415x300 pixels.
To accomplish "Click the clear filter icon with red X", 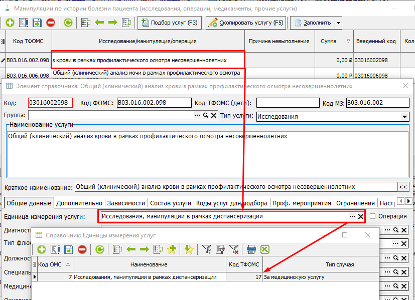I will tap(233, 249).
